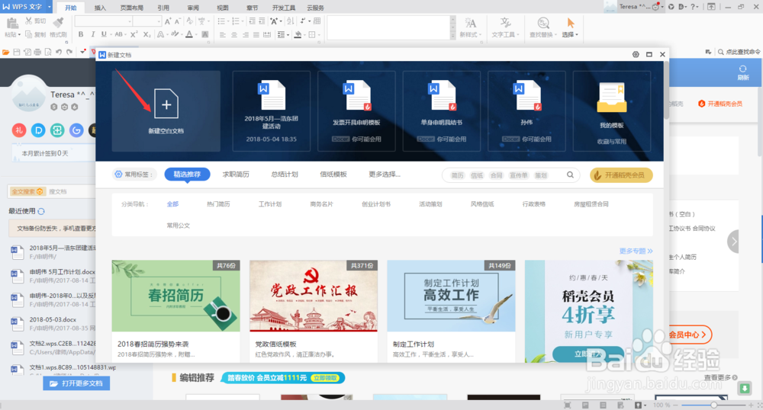The height and width of the screenshot is (410, 763).
Task: Expand the 选择 dropdown
Action: coord(577,35)
